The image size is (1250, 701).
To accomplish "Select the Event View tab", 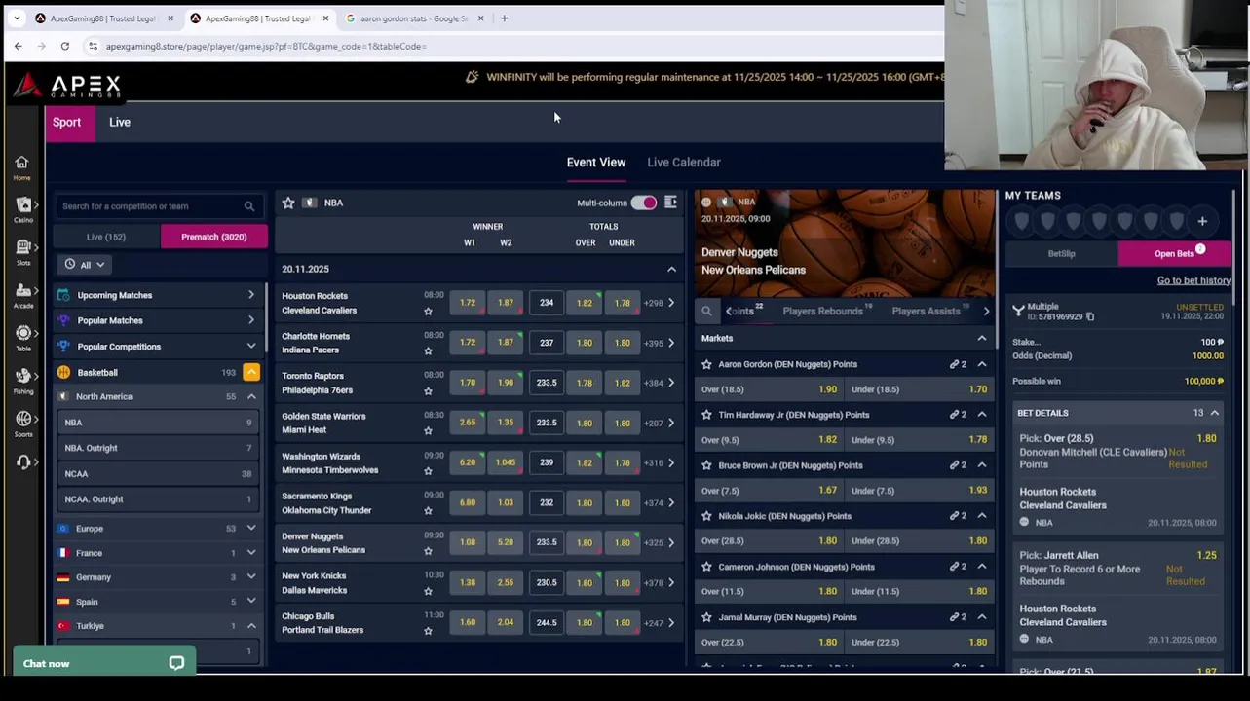I will 596,163.
